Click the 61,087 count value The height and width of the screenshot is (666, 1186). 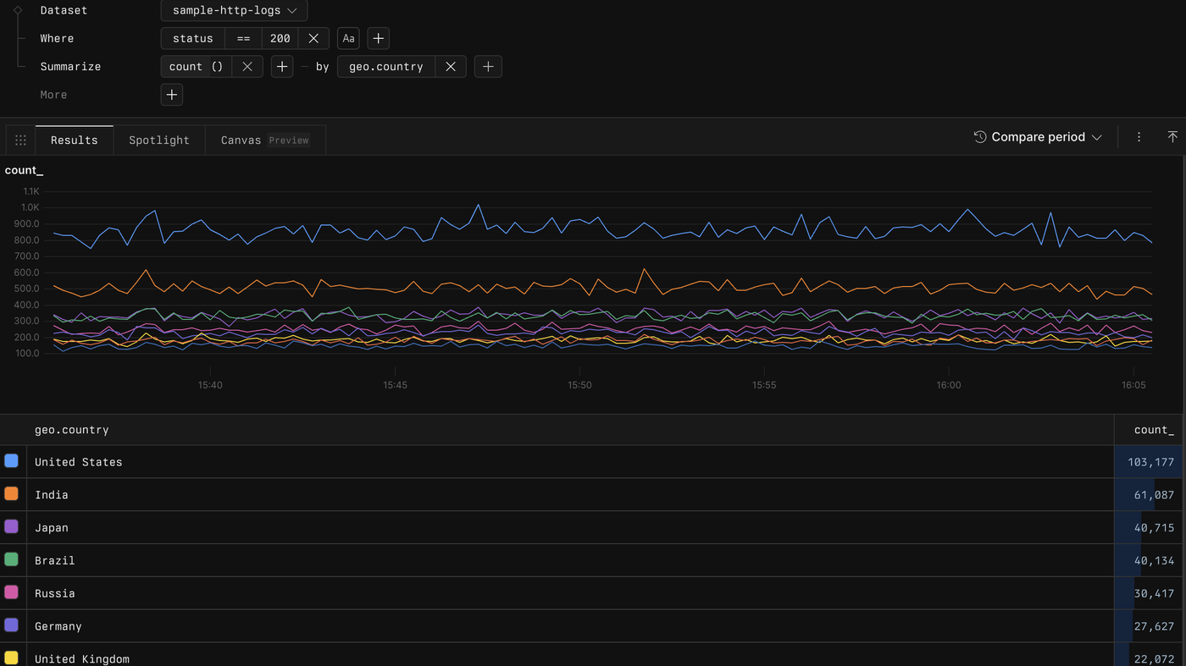click(x=1154, y=495)
